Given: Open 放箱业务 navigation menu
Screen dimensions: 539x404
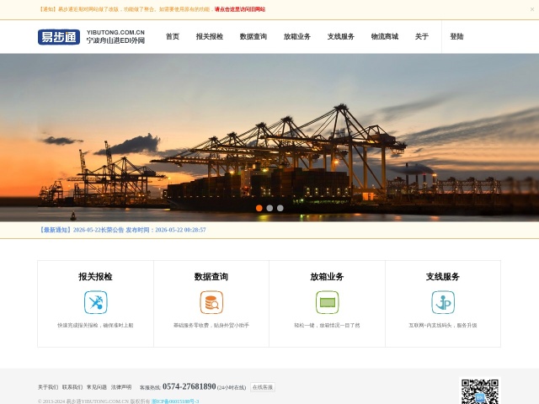Looking at the screenshot, I should tap(297, 36).
